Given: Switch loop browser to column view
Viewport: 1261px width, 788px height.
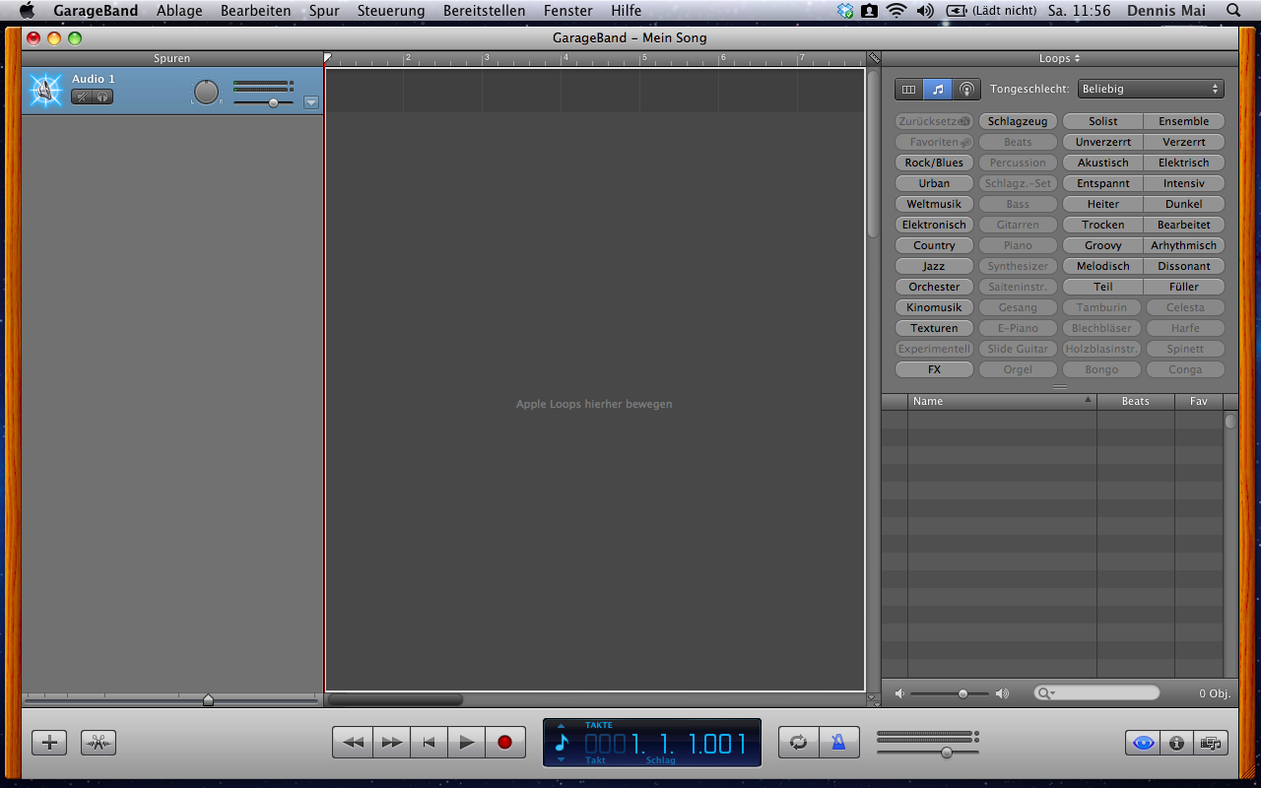Looking at the screenshot, I should (909, 89).
